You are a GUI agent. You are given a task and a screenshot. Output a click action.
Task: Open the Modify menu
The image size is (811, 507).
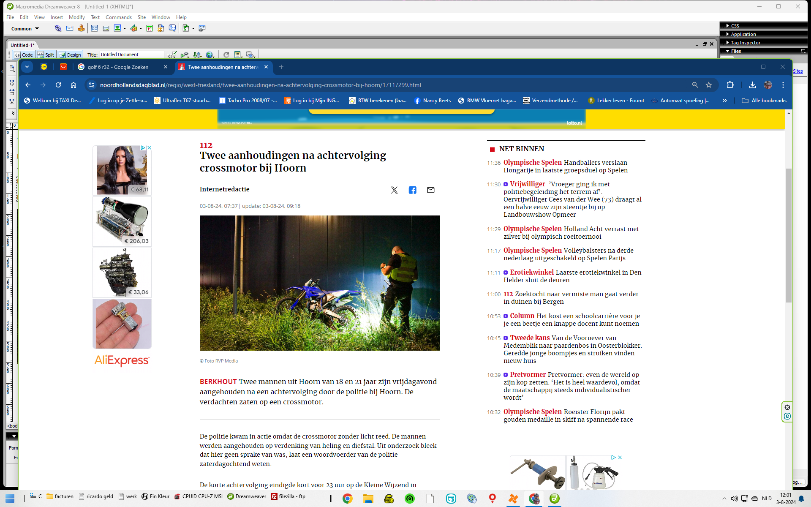pyautogui.click(x=76, y=17)
